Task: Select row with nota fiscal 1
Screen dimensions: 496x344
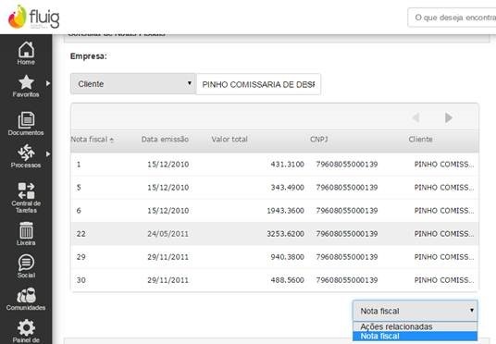Action: (x=275, y=164)
